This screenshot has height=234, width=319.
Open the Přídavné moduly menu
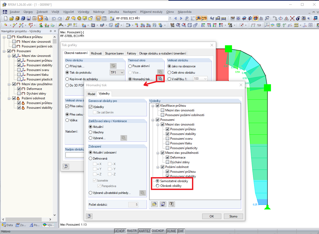pyautogui.click(x=151, y=12)
